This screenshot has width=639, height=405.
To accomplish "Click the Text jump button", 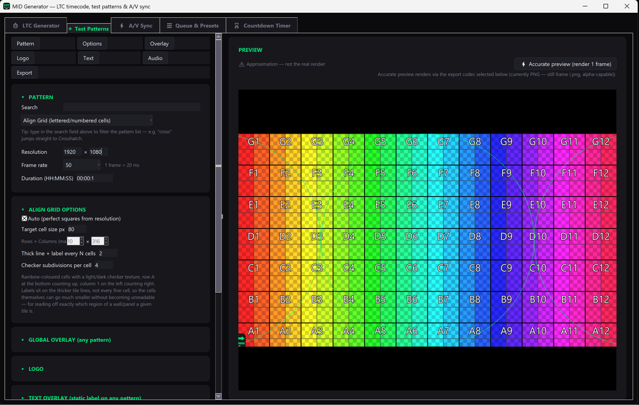I will [88, 58].
